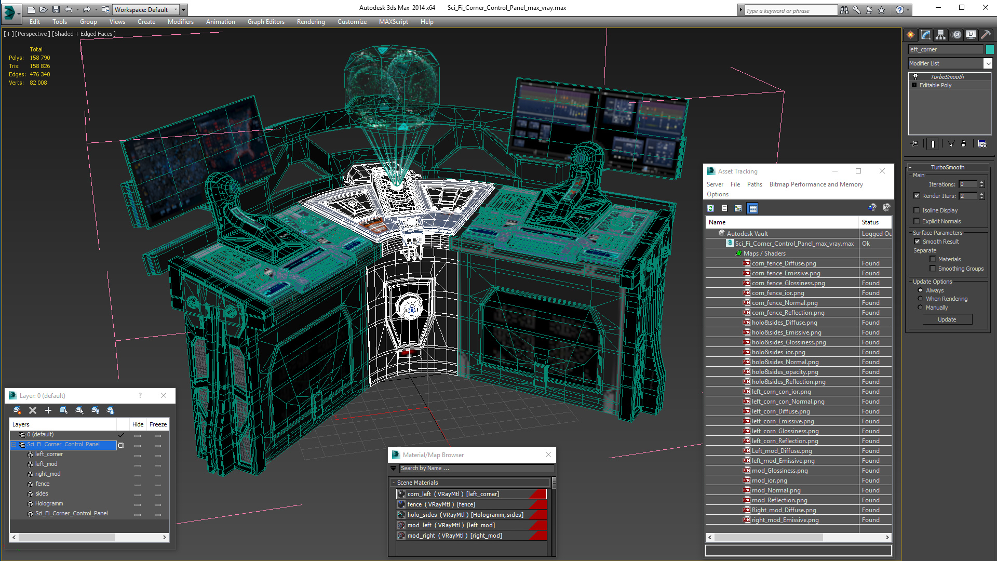Open the Utilities hammer tab
This screenshot has width=997, height=561.
pos(986,35)
